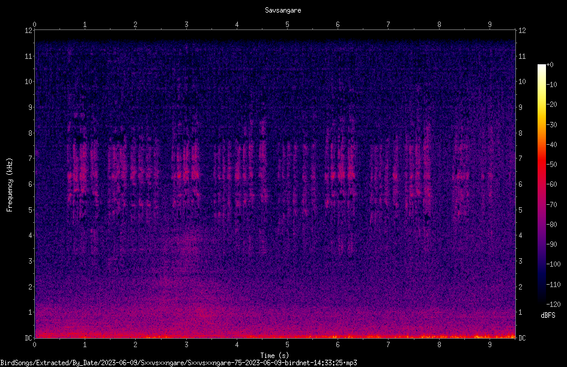The height and width of the screenshot is (367, 567).
Task: Click the -80 label on color scale
Action: click(552, 225)
